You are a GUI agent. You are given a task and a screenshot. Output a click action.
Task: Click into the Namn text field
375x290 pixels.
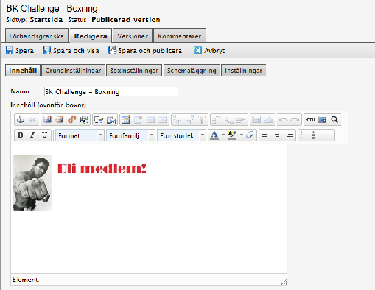[111, 91]
